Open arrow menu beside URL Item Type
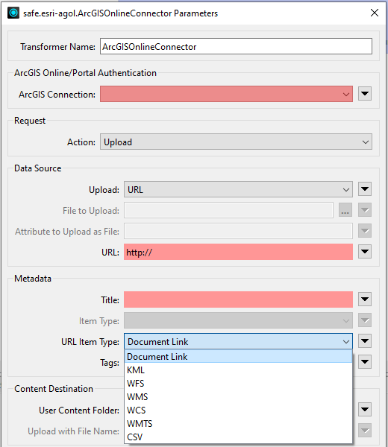This screenshot has height=447, width=388. coord(365,341)
